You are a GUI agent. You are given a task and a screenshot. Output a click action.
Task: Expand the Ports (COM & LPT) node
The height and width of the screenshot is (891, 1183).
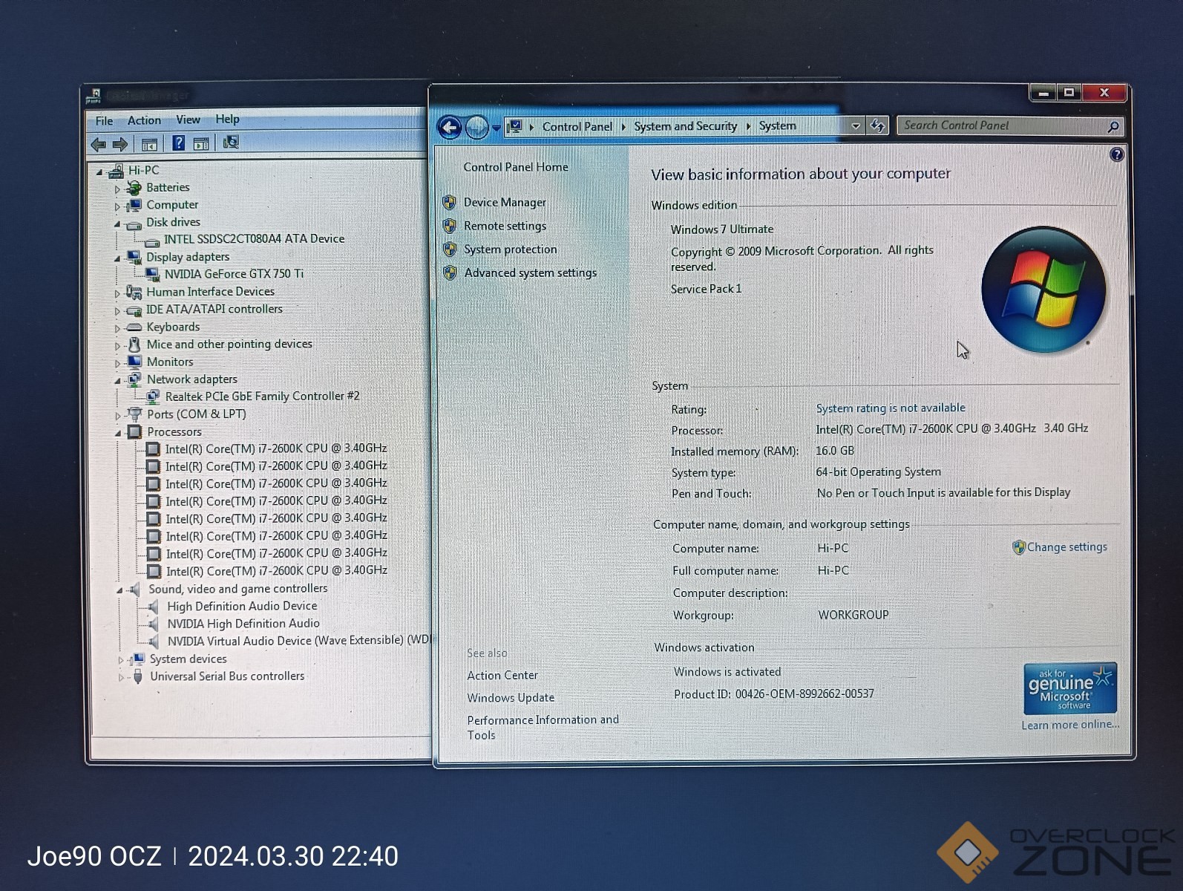(118, 416)
